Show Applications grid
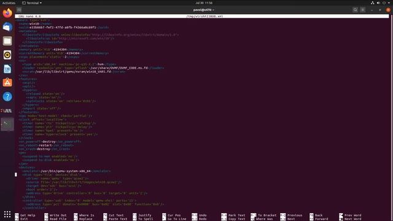This screenshot has width=393, height=221. point(7,214)
